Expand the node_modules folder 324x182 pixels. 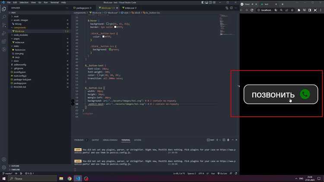(20, 35)
